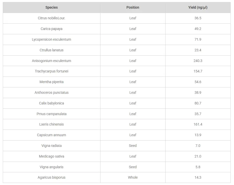This screenshot has height=185, width=234.
Task: Click the Seed position for Vigna radiata
Action: click(133, 146)
